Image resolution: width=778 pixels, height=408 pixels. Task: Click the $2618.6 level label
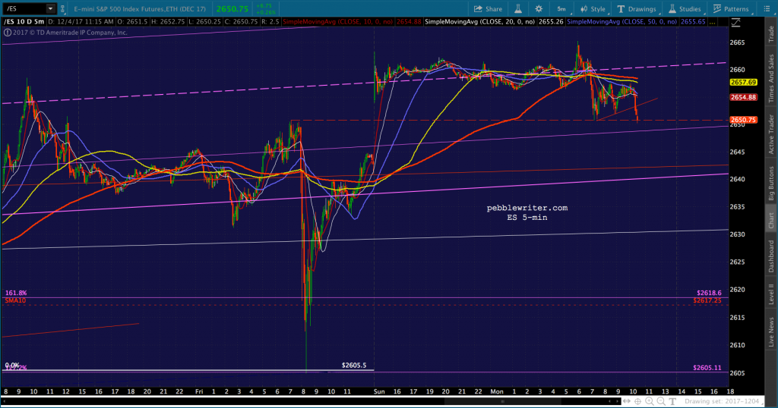pyautogui.click(x=709, y=293)
